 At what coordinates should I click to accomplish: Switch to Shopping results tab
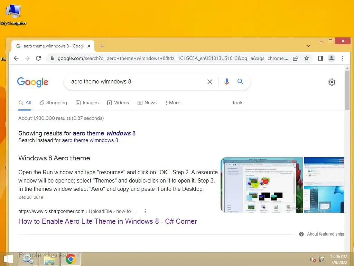click(x=53, y=103)
